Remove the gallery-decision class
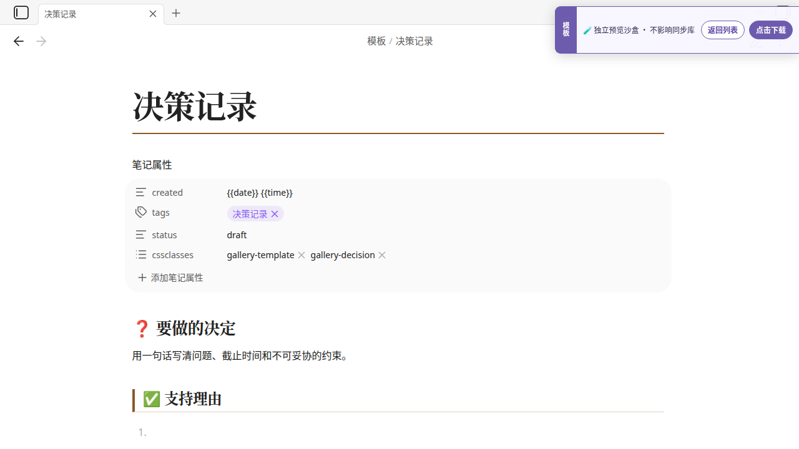Screen dimensions: 799x449 [x=382, y=255]
